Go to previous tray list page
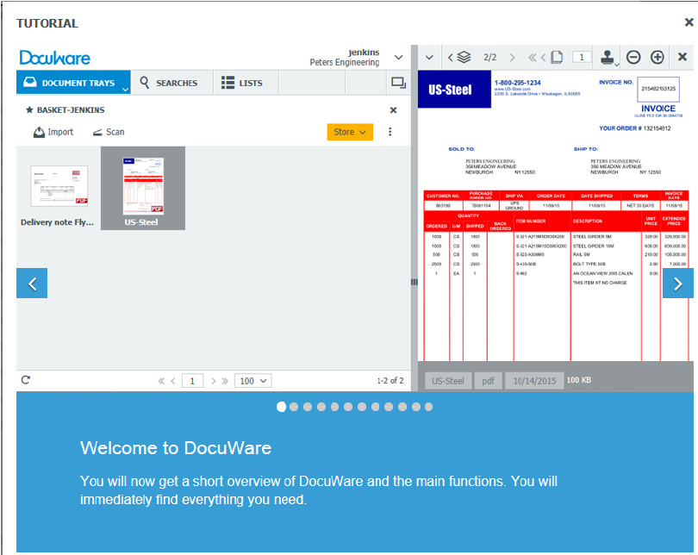 pyautogui.click(x=173, y=381)
